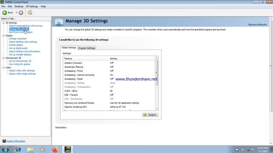Open the System Information link
The height and width of the screenshot is (153, 273).
coord(16,141)
